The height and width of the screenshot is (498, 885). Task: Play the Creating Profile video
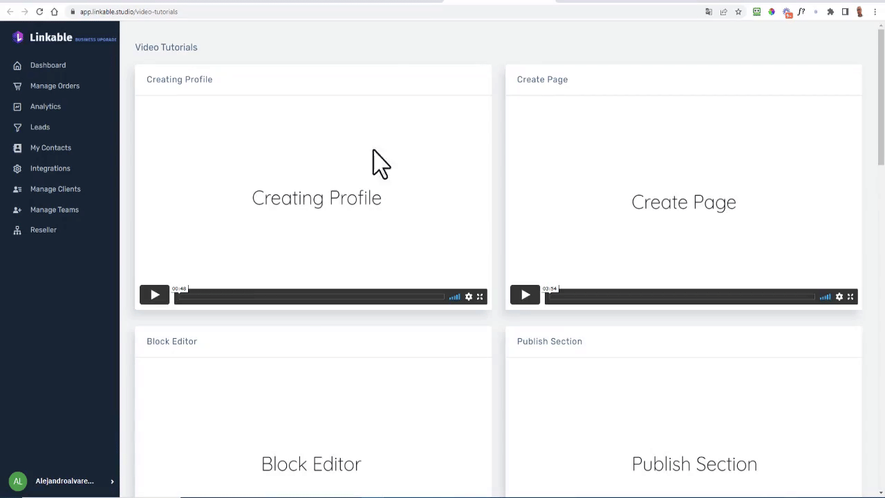click(154, 295)
